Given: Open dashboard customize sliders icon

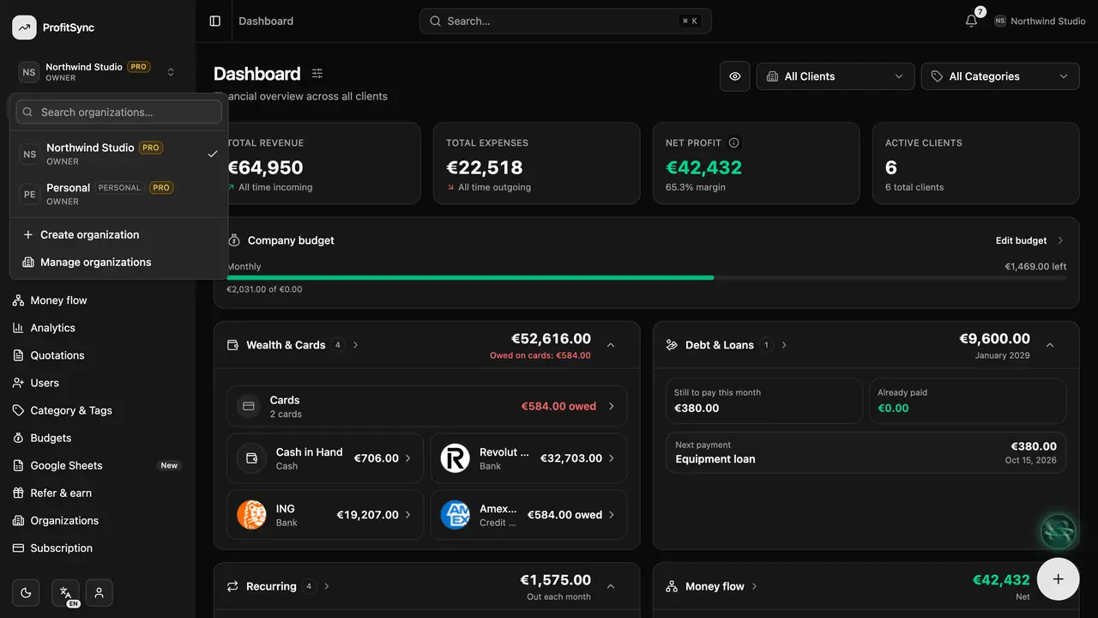Looking at the screenshot, I should pyautogui.click(x=317, y=74).
